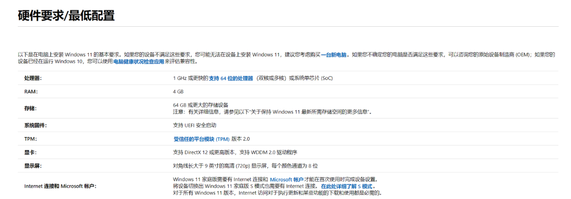Select the 显示屏 row label

point(33,166)
